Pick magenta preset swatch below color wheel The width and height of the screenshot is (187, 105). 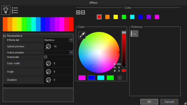coord(82,78)
